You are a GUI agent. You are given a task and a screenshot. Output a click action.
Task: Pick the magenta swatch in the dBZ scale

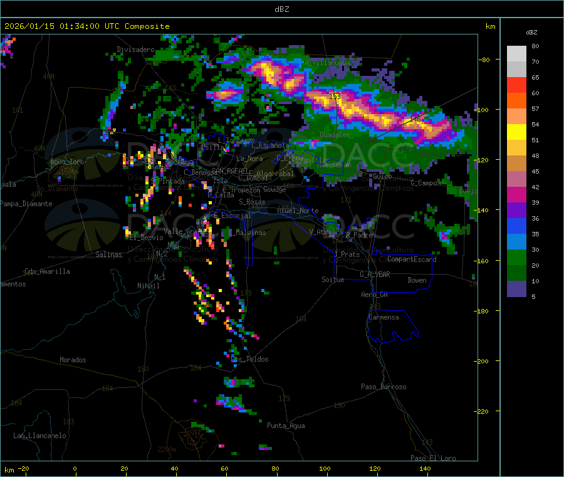(516, 194)
